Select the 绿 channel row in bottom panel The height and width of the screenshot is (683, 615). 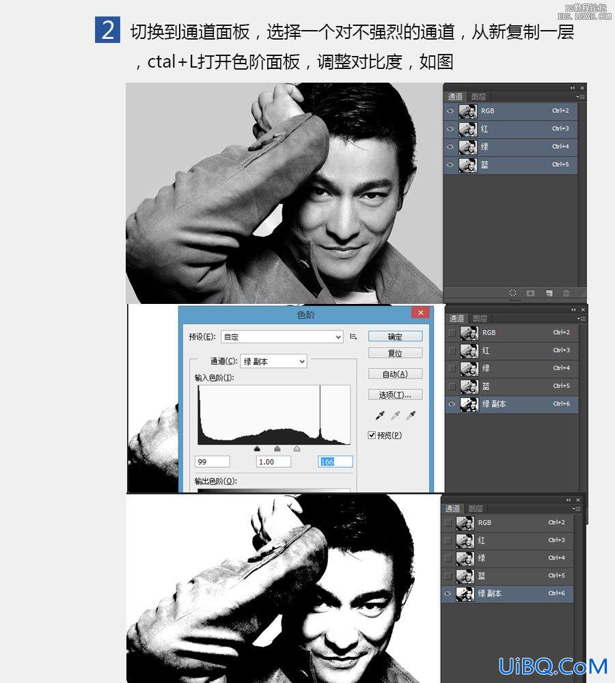pyautogui.click(x=507, y=558)
